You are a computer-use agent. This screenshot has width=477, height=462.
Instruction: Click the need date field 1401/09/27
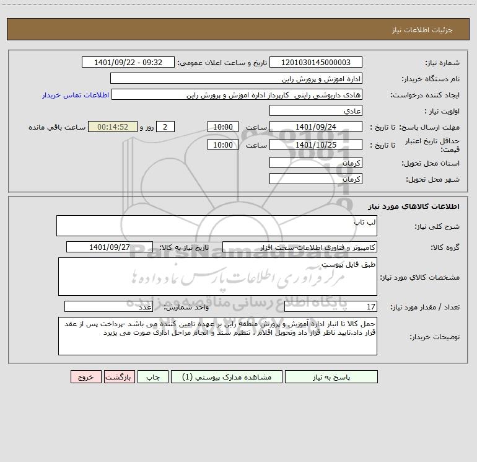tap(110, 247)
